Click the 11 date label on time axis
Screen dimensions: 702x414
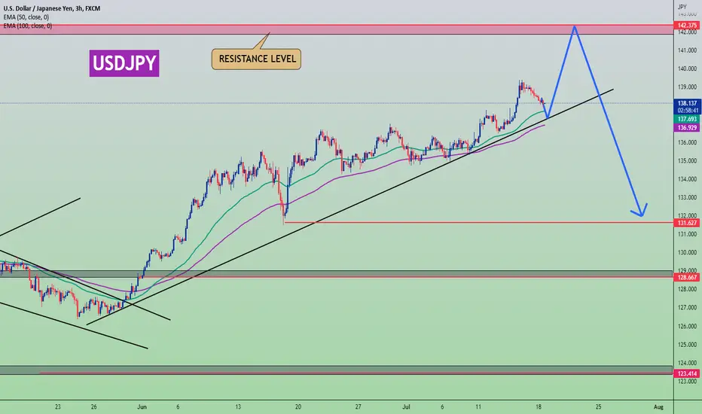point(478,406)
